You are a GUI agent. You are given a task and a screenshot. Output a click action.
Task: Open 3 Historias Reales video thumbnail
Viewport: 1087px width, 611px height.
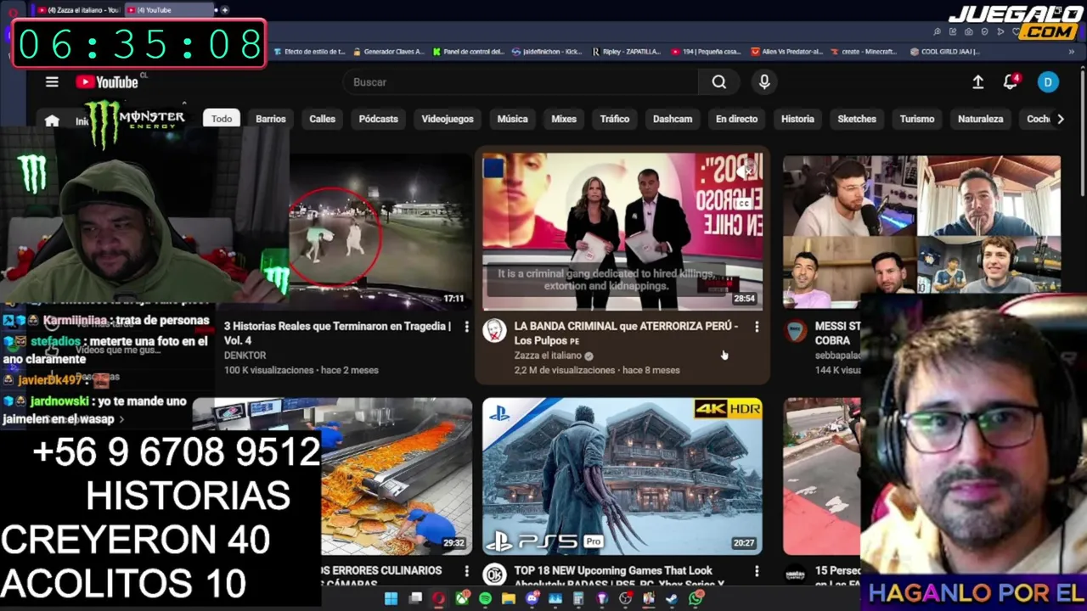[x=380, y=232]
